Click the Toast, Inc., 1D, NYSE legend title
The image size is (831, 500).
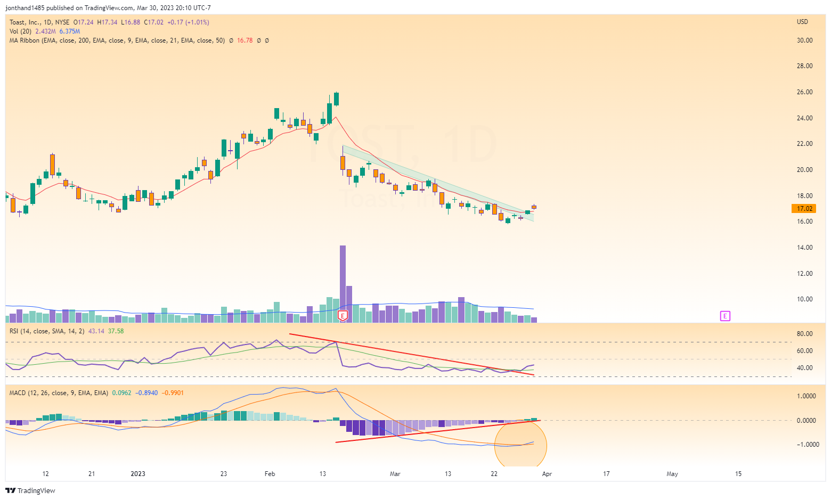pos(39,22)
